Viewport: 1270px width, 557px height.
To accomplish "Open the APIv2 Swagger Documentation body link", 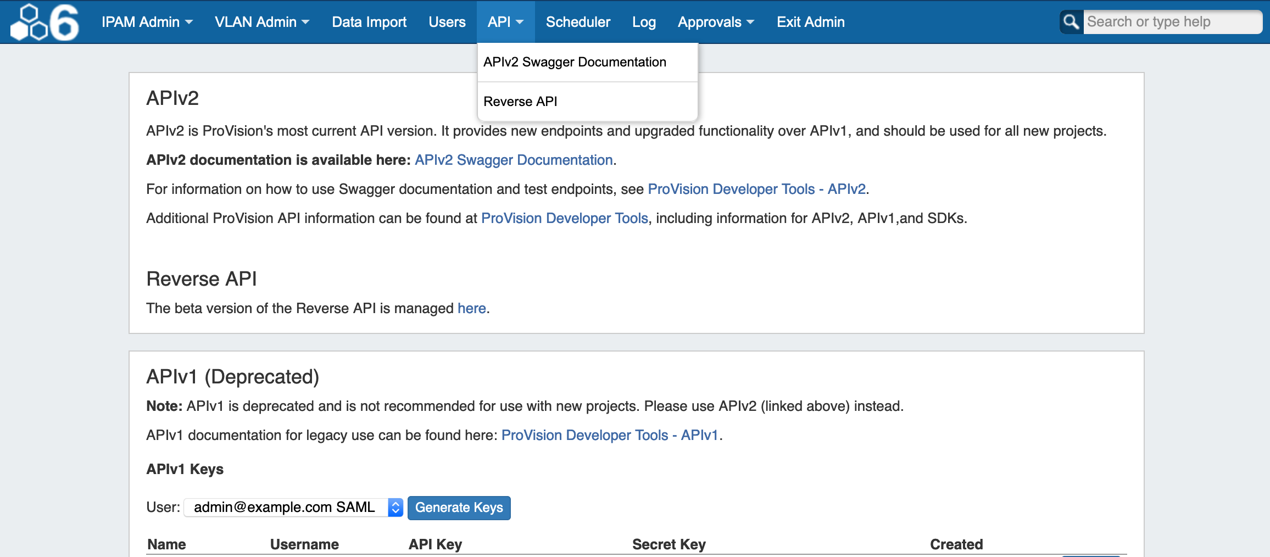I will pyautogui.click(x=514, y=160).
